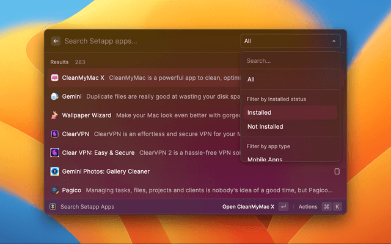Click the Gemini Photos app icon
This screenshot has width=391, height=244.
55,171
